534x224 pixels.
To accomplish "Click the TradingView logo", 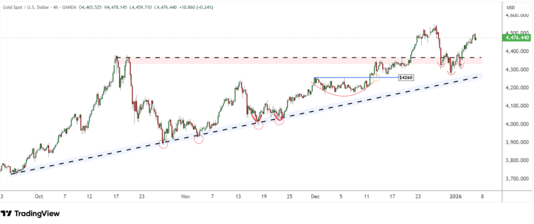I will tap(30, 214).
